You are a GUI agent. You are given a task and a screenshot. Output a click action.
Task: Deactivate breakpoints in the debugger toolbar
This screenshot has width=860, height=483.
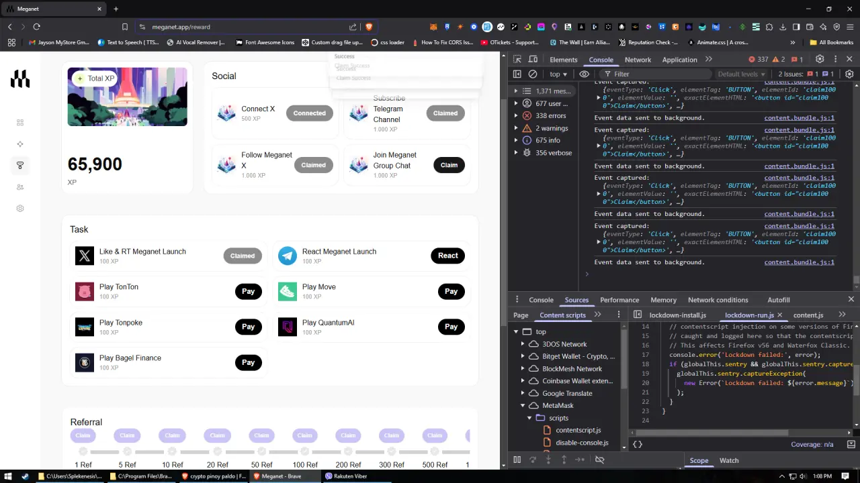600,460
